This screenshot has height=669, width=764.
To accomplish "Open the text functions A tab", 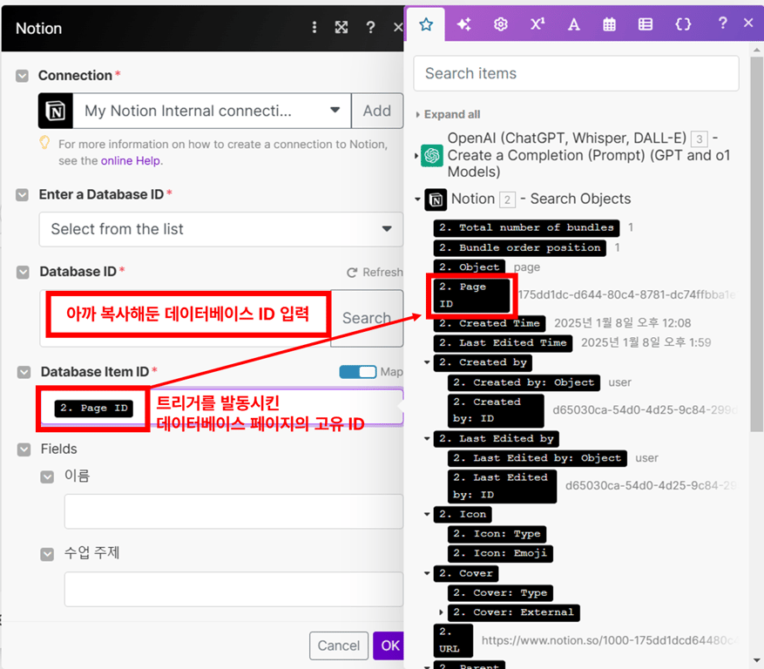I will [x=574, y=24].
